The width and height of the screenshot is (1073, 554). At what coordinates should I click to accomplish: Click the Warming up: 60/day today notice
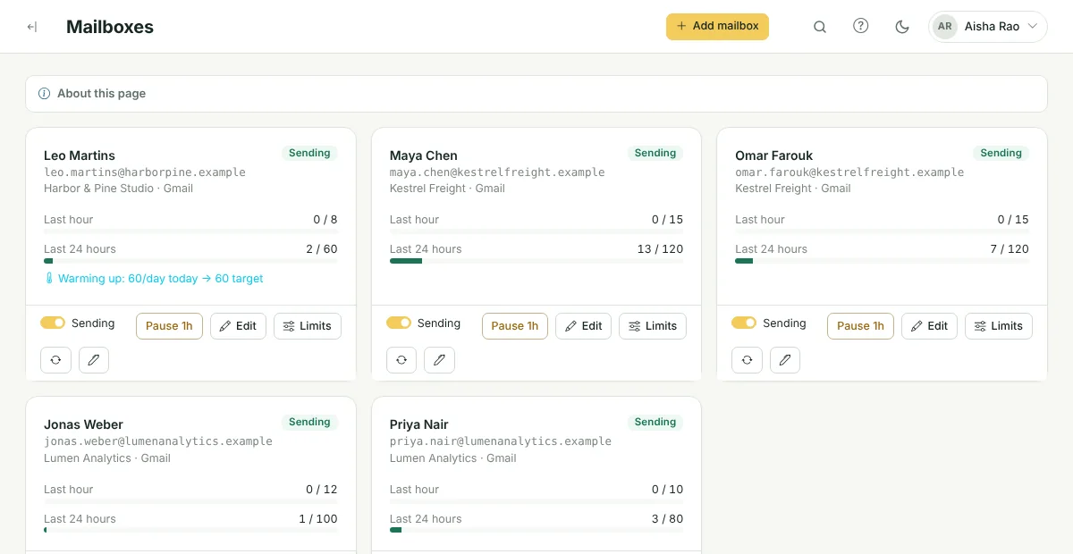pos(154,279)
